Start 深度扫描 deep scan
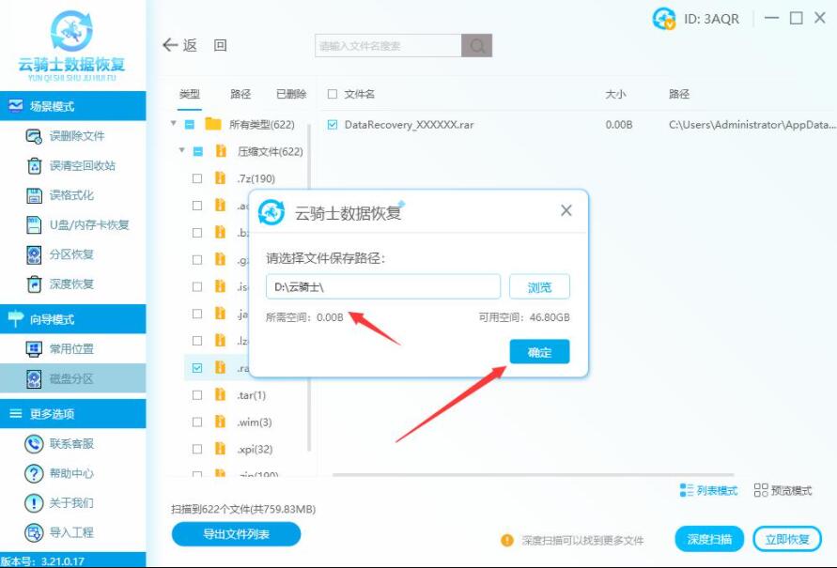837x568 pixels. point(709,539)
